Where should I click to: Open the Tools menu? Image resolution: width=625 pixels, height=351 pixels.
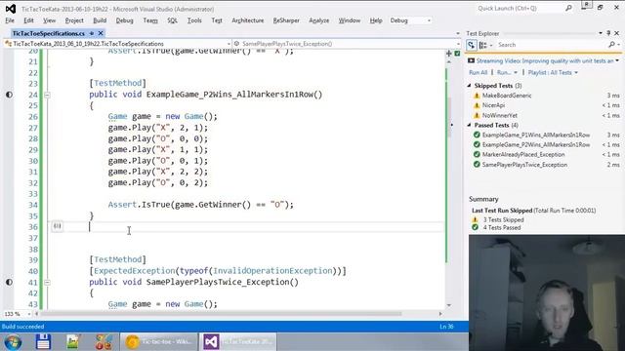tap(194, 20)
